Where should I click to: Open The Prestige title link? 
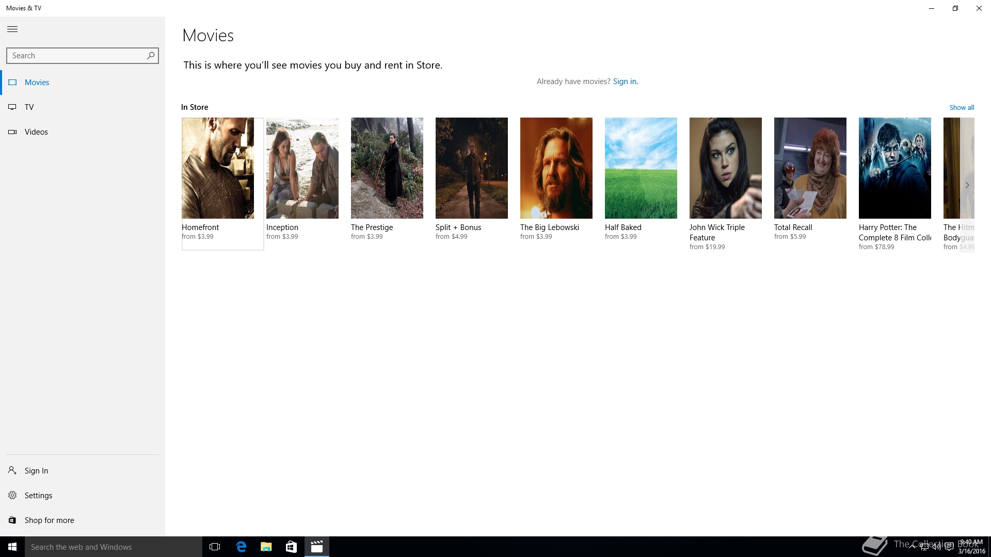point(372,227)
